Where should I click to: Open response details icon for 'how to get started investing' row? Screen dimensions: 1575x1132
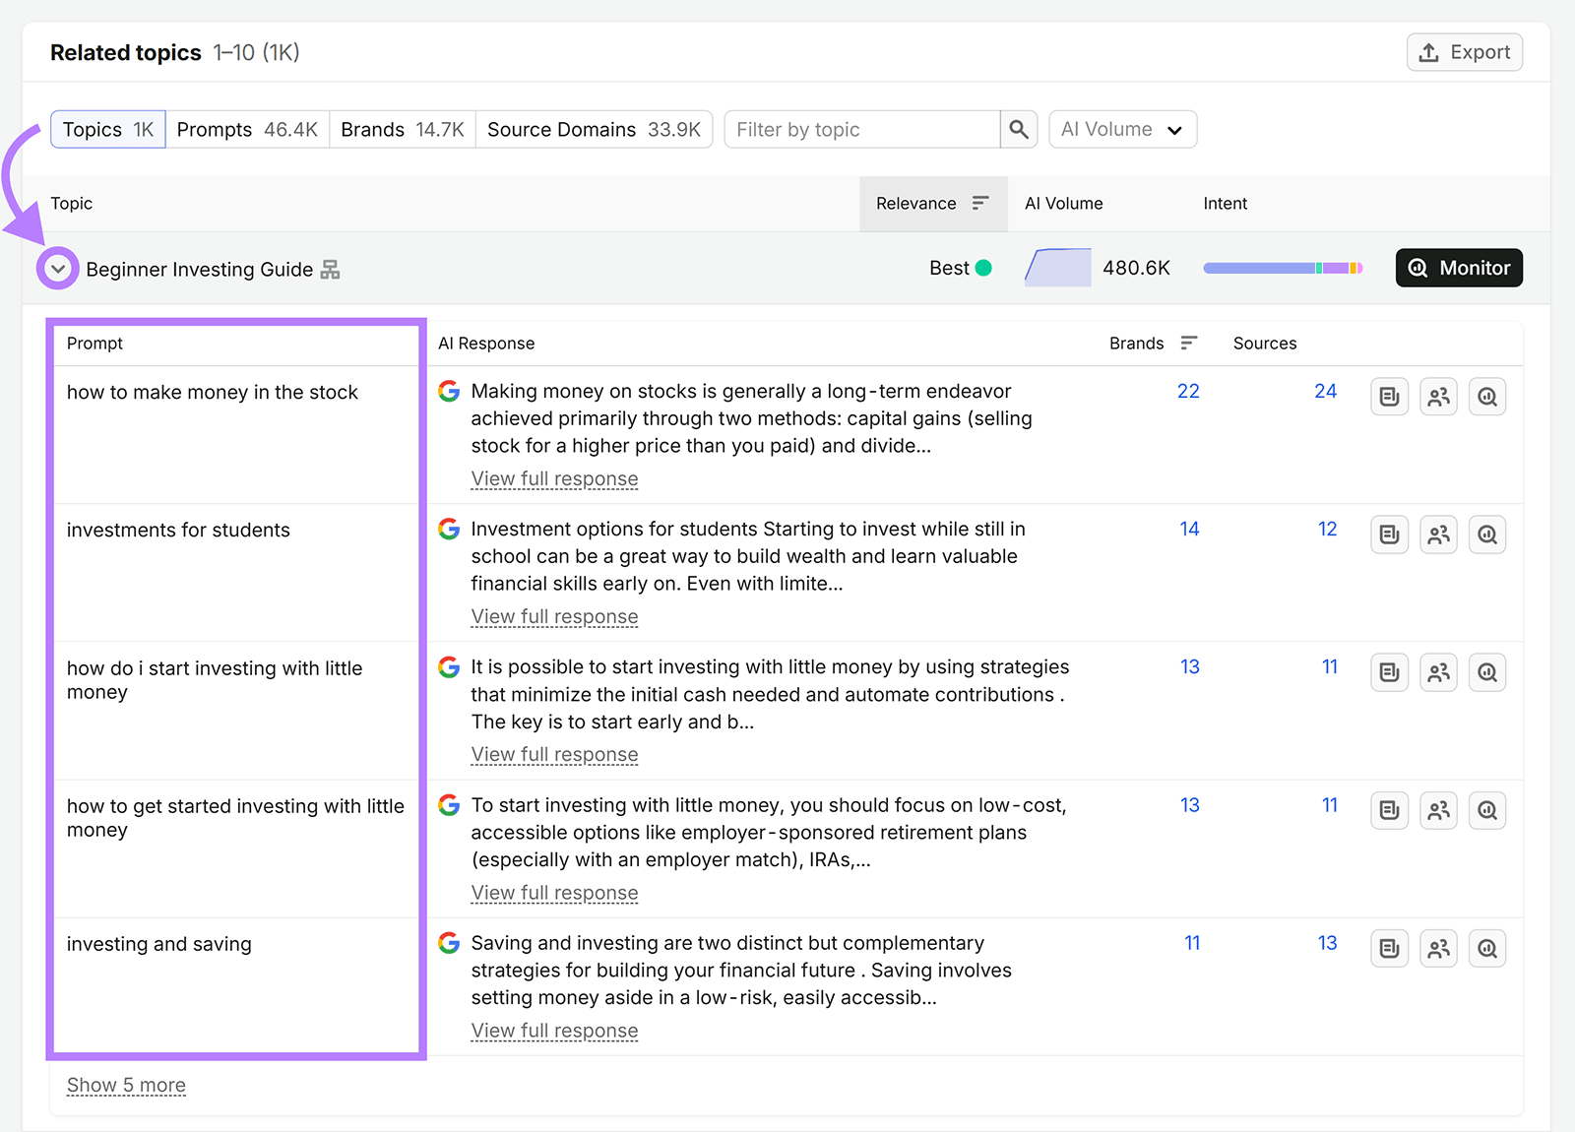tap(1390, 810)
